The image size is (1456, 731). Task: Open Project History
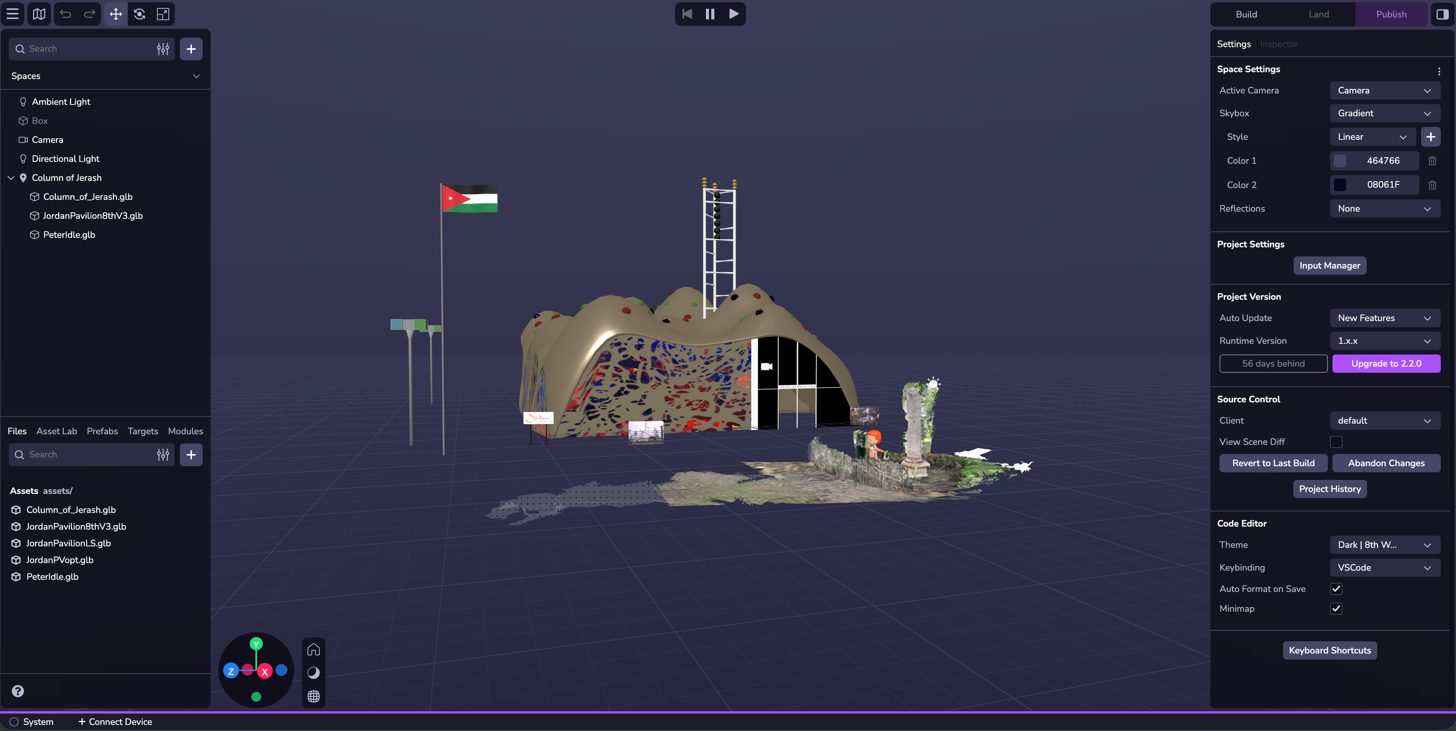tap(1329, 489)
